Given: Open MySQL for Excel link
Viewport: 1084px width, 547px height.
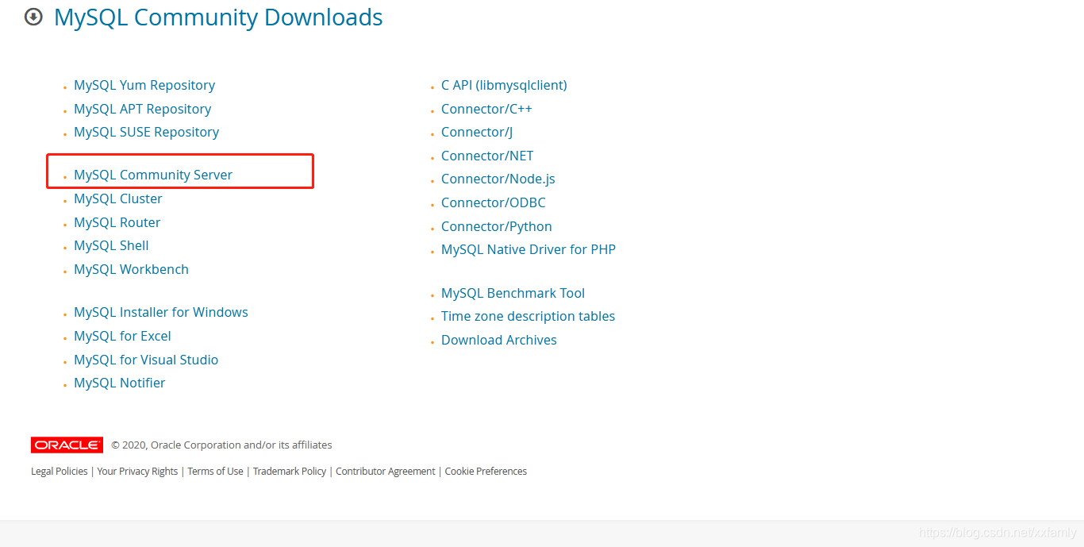Looking at the screenshot, I should pyautogui.click(x=122, y=336).
